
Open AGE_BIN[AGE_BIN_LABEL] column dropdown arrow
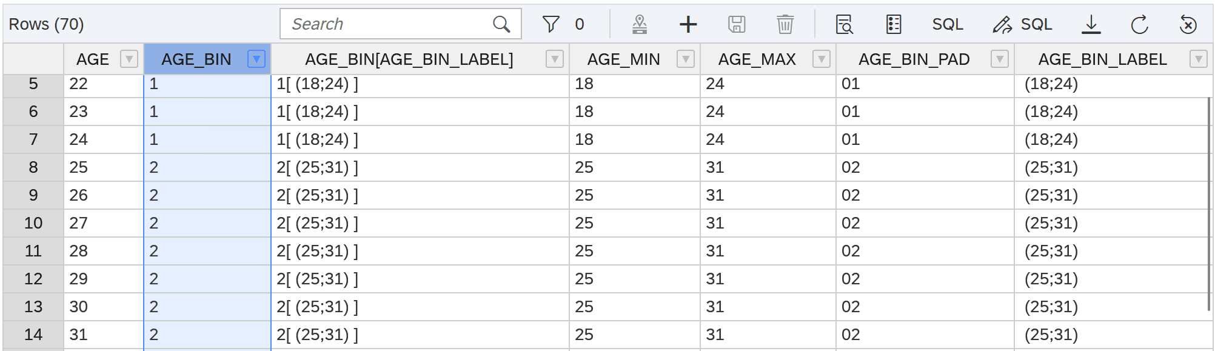click(x=555, y=59)
